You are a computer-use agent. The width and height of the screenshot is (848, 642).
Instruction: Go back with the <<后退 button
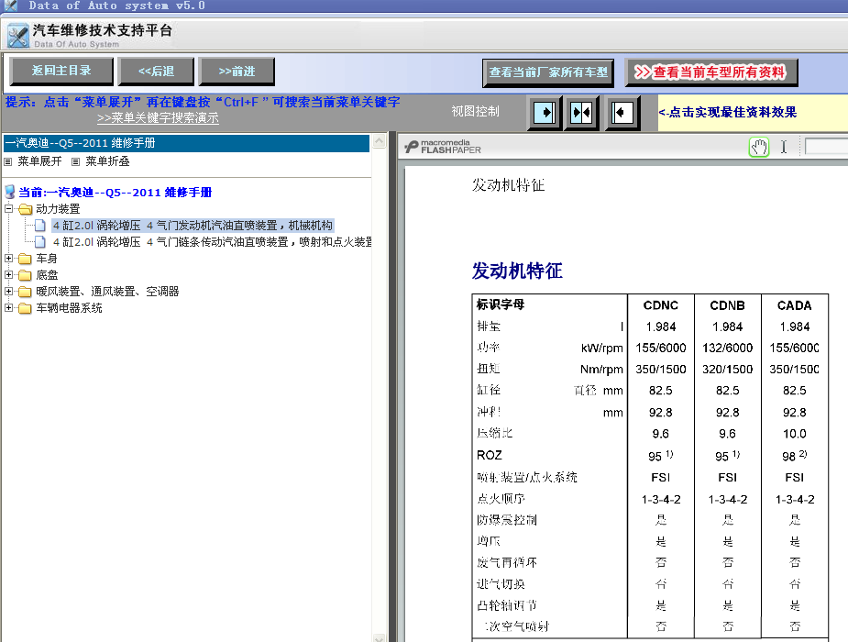coord(156,72)
